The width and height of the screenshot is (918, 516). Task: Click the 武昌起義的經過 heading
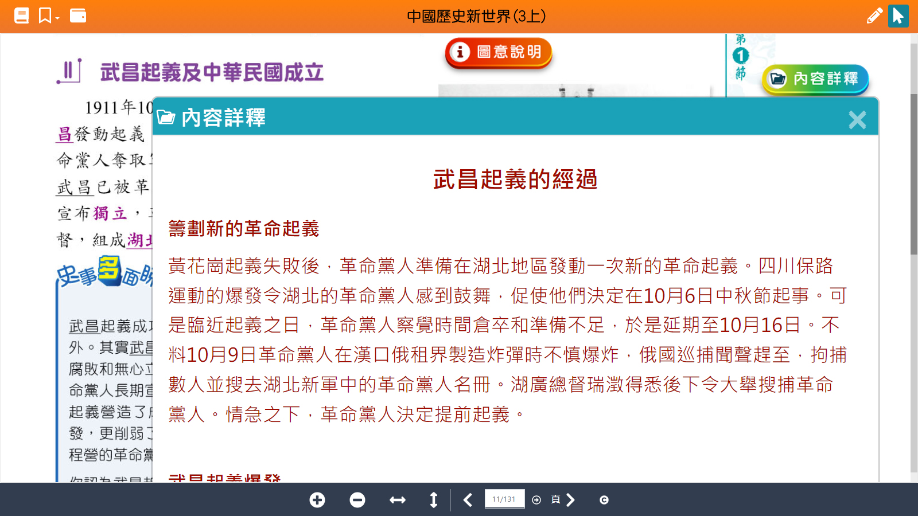515,179
